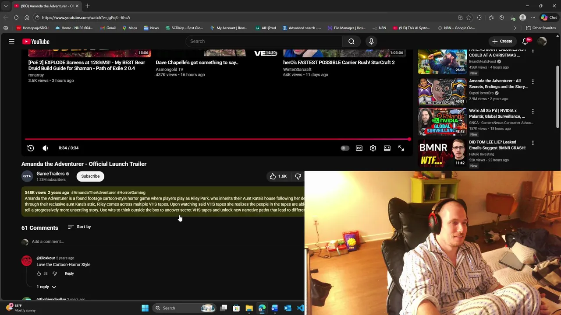Open the Copilot Chat button

[x=549, y=17]
